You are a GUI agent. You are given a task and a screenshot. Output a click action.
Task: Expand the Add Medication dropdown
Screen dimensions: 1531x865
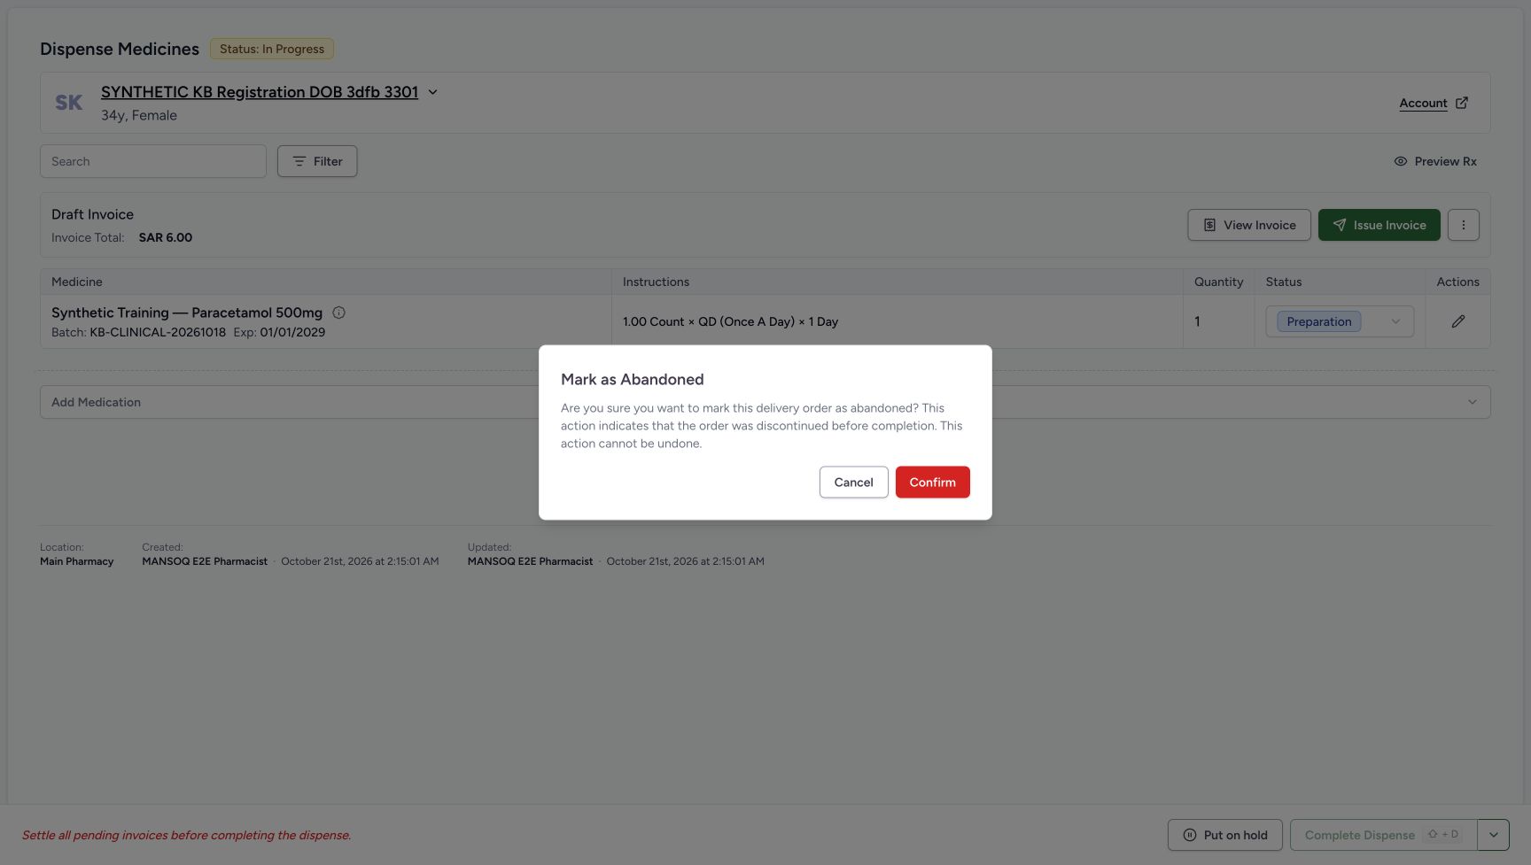coord(765,402)
